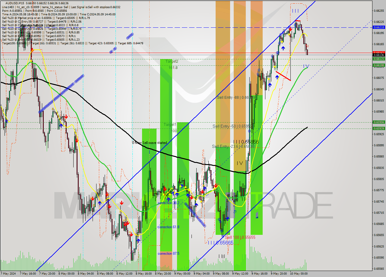Screen dimensions: 386x277
Task: Click the 0.65865 price axis value
Action: click(379, 157)
